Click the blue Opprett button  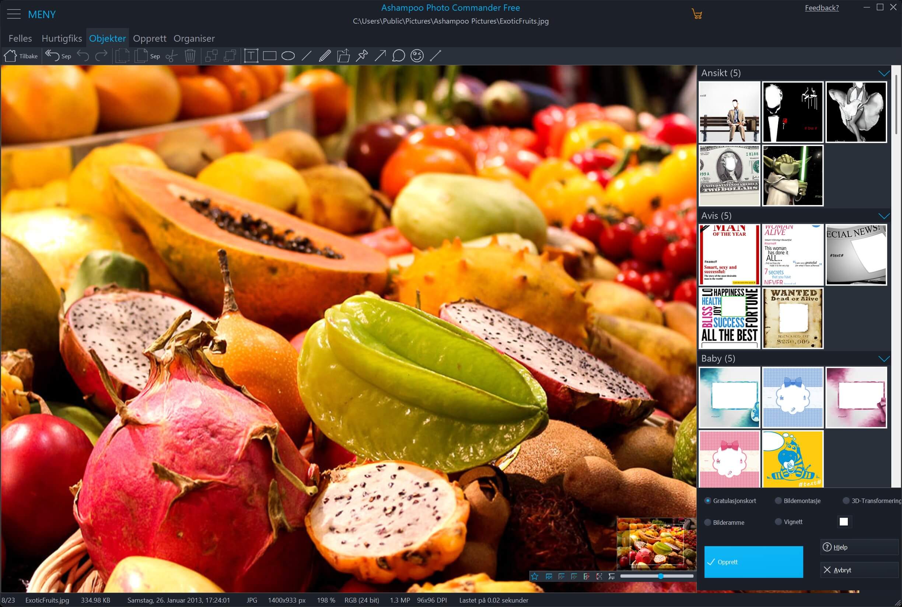coord(753,562)
